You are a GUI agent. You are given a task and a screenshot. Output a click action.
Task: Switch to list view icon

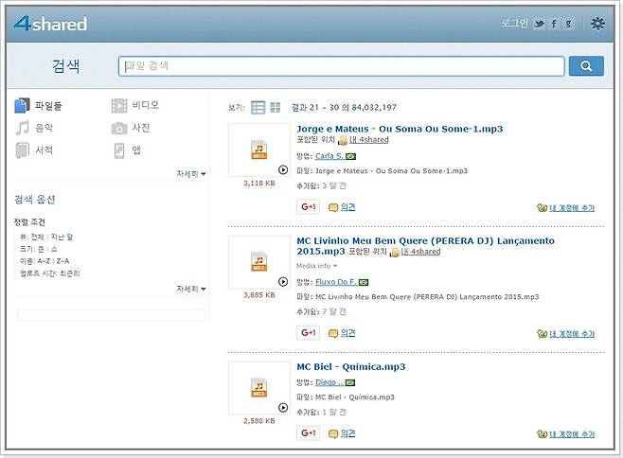[x=258, y=107]
